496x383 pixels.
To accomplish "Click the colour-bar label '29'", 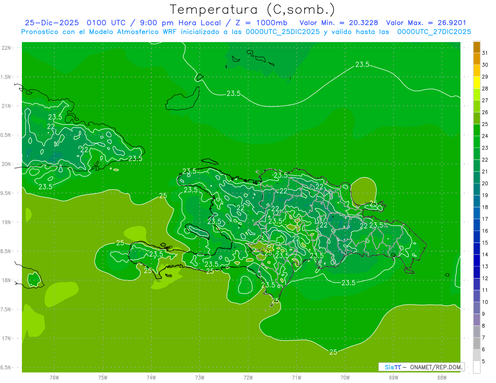I will coord(485,76).
